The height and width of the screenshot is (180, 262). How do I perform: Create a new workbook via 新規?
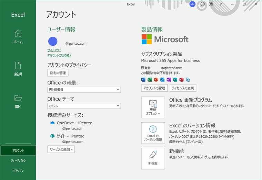(18, 69)
